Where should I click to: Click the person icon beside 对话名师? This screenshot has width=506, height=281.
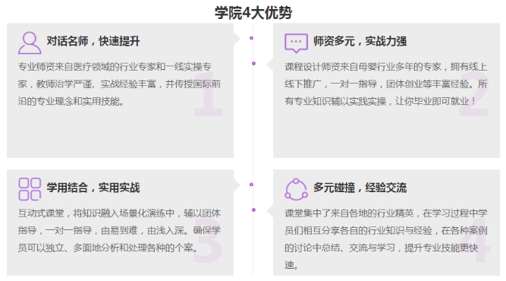pos(30,43)
